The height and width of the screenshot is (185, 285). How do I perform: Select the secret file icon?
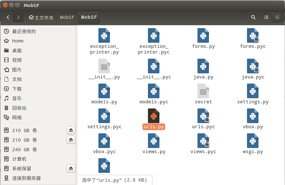pos(203,91)
